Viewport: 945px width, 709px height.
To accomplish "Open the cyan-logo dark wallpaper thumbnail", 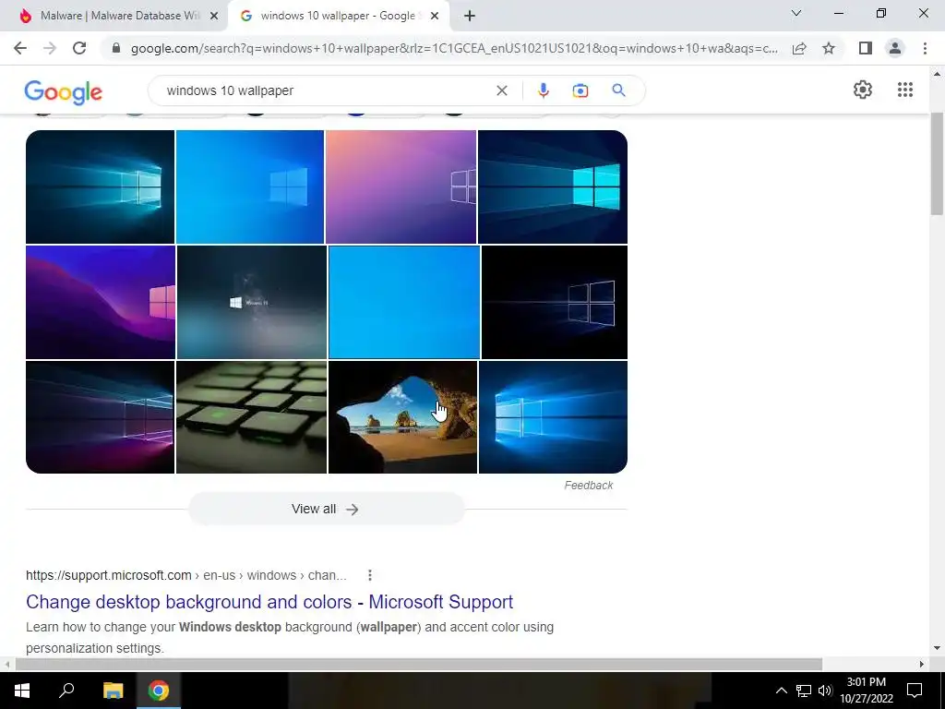I will coord(553,186).
